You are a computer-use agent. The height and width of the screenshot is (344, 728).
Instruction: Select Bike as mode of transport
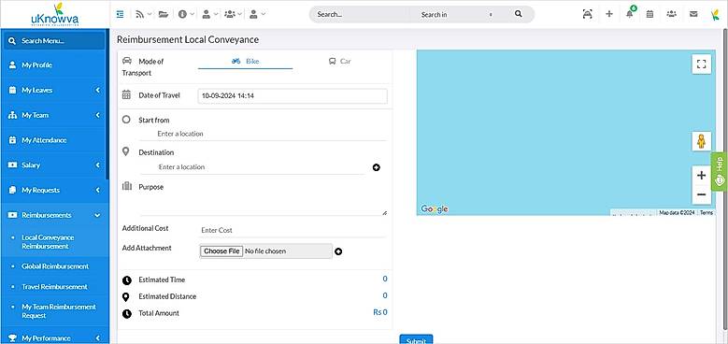tap(245, 62)
